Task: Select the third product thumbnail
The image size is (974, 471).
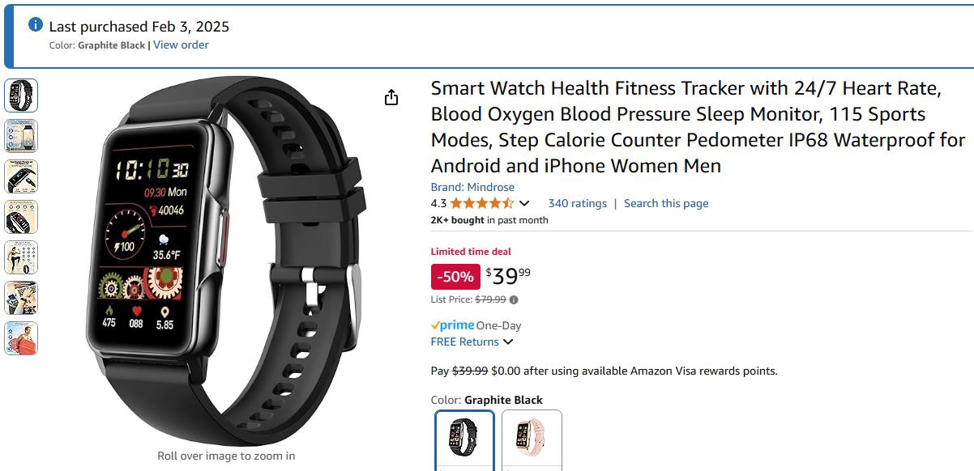Action: 21,176
